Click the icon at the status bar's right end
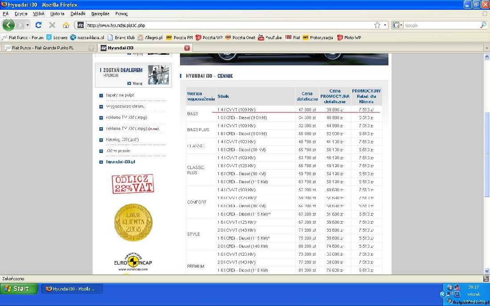This screenshot has height=306, width=490. tap(486, 278)
